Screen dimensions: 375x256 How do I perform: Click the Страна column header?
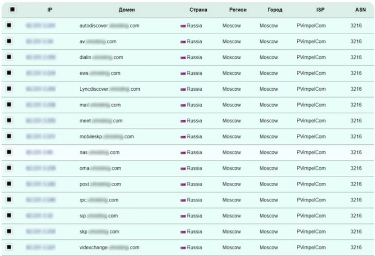click(198, 10)
